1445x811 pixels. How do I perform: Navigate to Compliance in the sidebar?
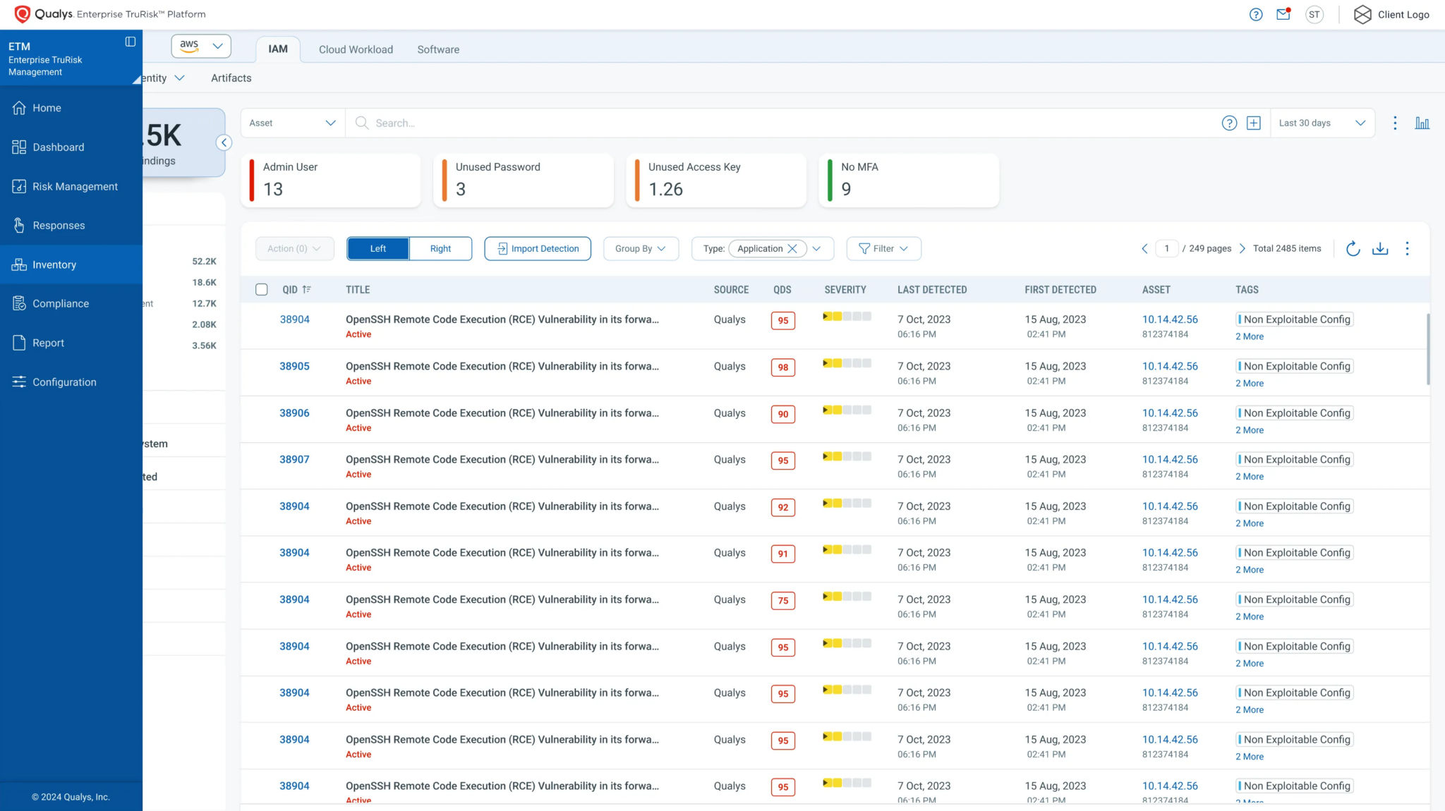61,303
